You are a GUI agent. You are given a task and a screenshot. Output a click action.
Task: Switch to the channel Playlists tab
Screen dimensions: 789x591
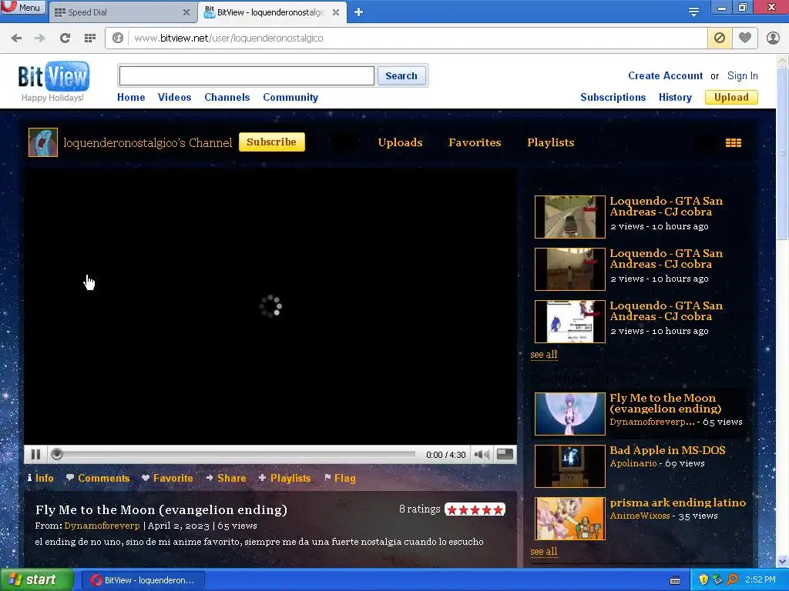(x=550, y=142)
